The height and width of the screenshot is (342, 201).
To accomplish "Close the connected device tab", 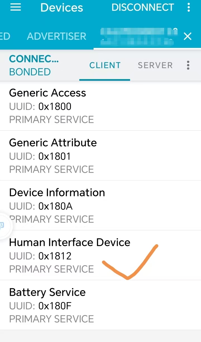I will tap(188, 36).
